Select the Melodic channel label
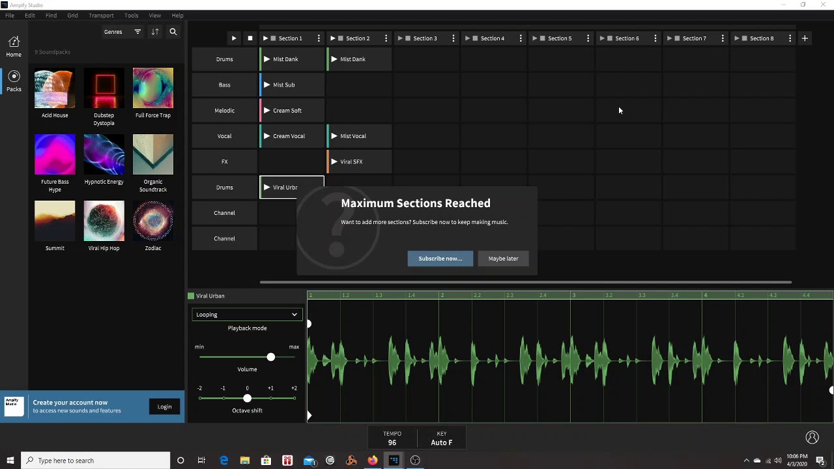The image size is (834, 469). 224,111
